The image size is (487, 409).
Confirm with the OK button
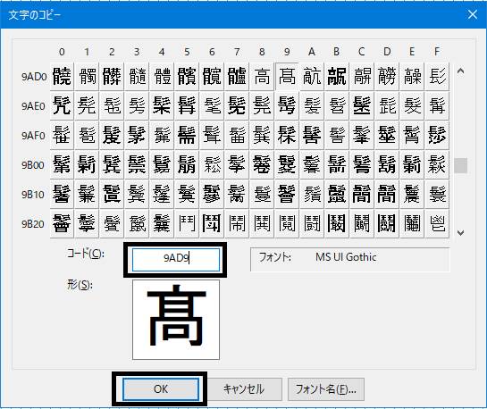tap(161, 389)
